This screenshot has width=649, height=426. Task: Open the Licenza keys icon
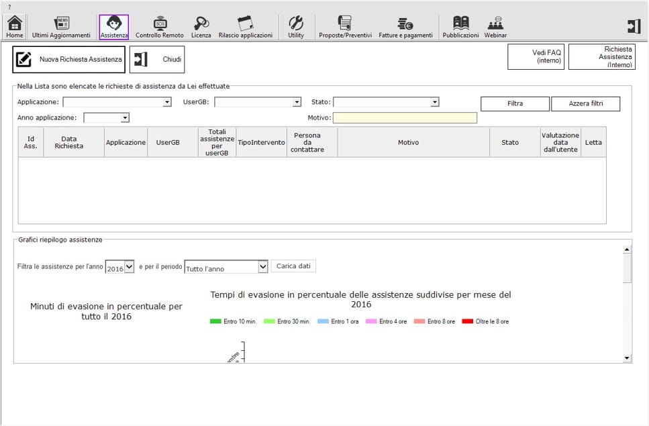pyautogui.click(x=201, y=27)
